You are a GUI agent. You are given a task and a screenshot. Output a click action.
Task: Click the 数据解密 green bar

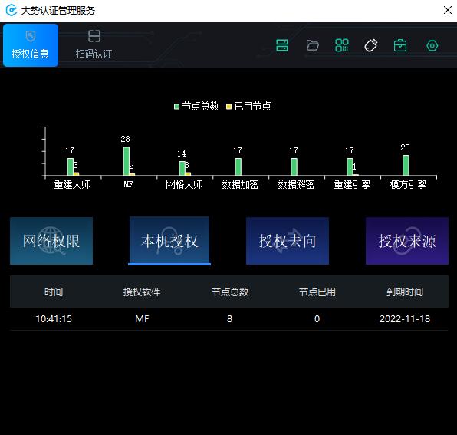[294, 166]
